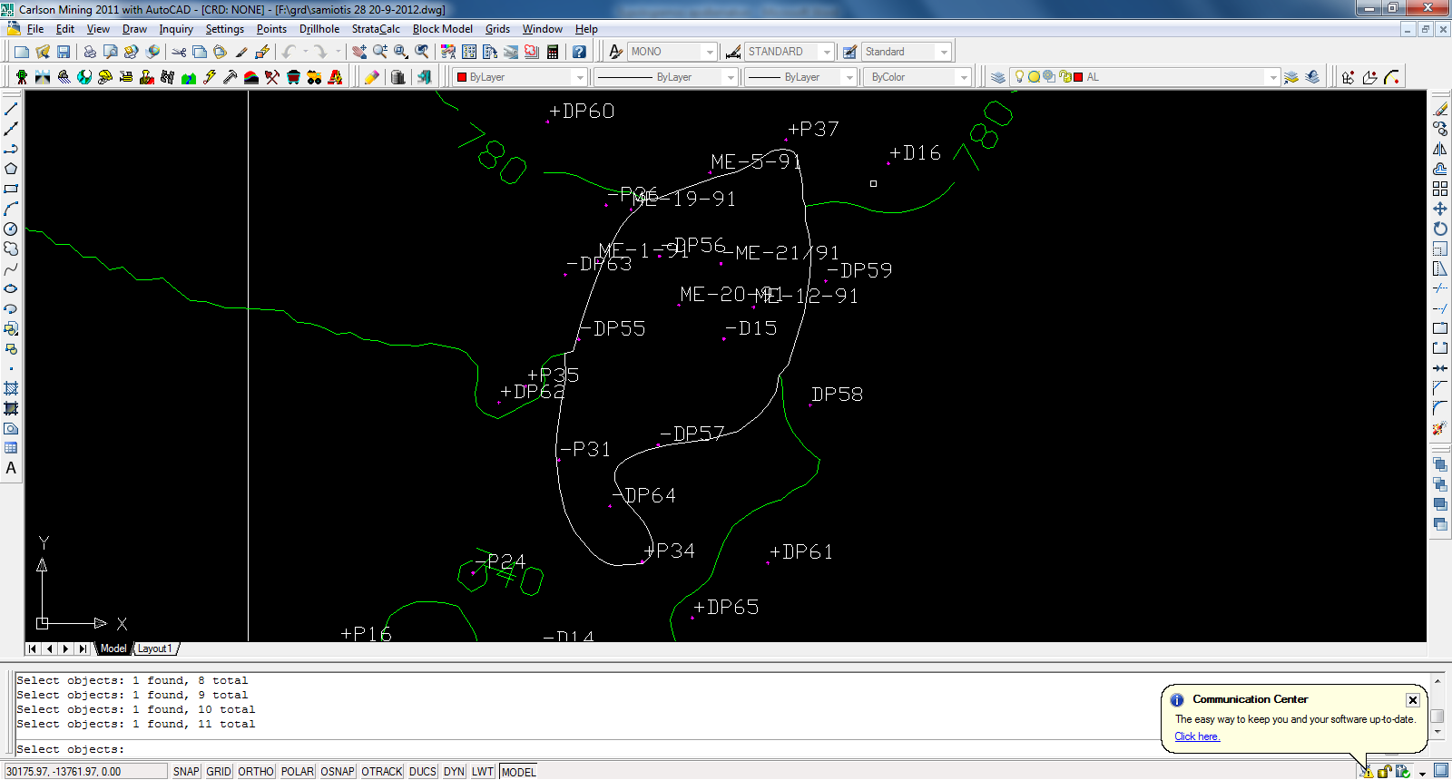Click the surveyor instrument icon in Carlson toolbar

point(22,77)
